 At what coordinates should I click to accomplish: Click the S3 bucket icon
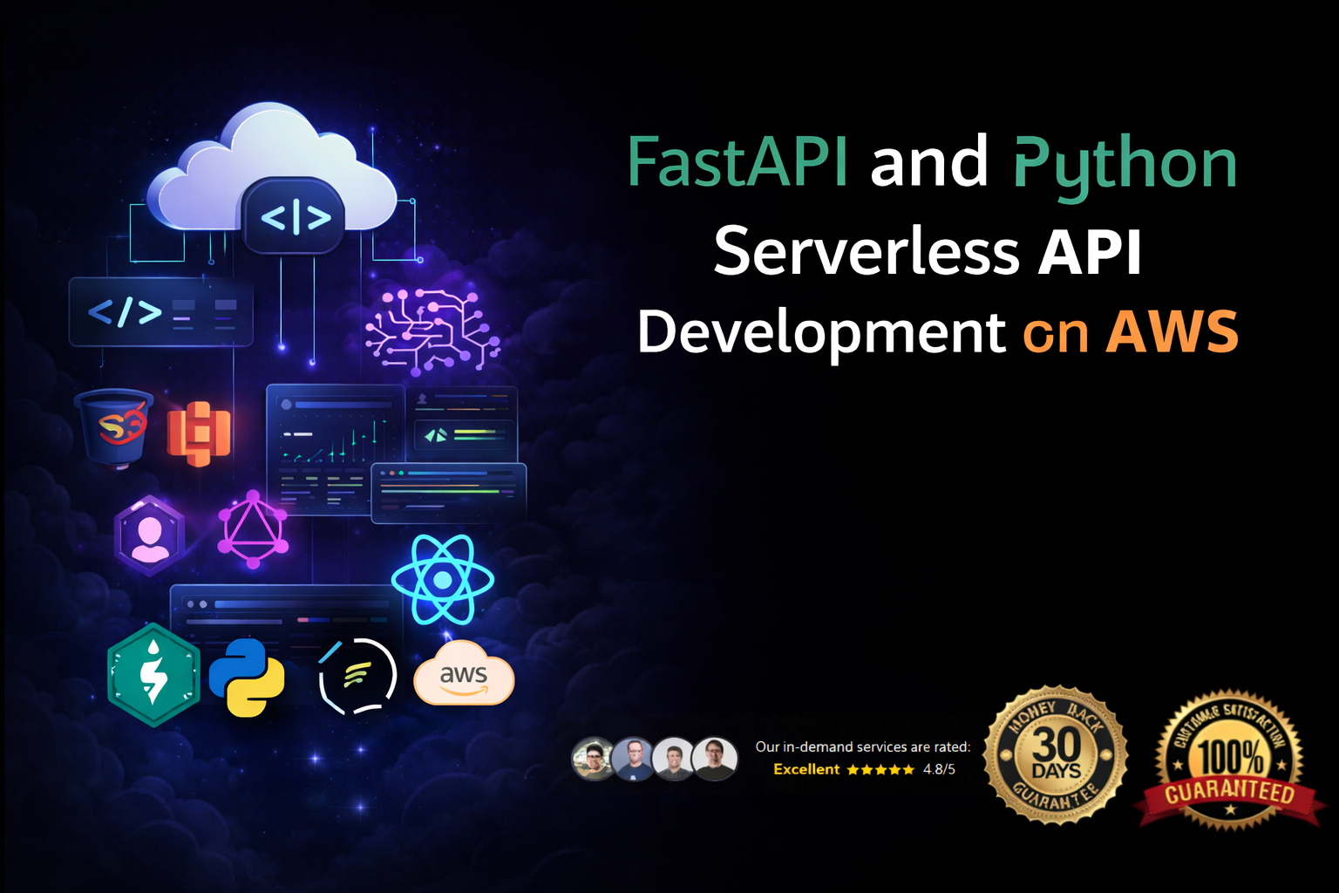115,427
